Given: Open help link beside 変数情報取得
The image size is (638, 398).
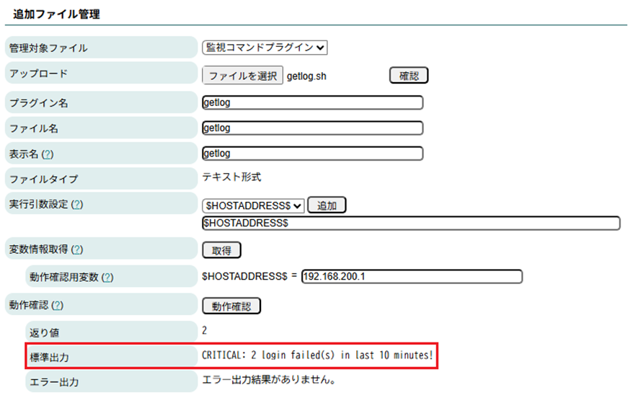Looking at the screenshot, I should (x=76, y=250).
